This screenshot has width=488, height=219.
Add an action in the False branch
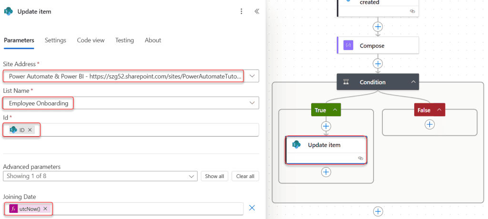[429, 124]
